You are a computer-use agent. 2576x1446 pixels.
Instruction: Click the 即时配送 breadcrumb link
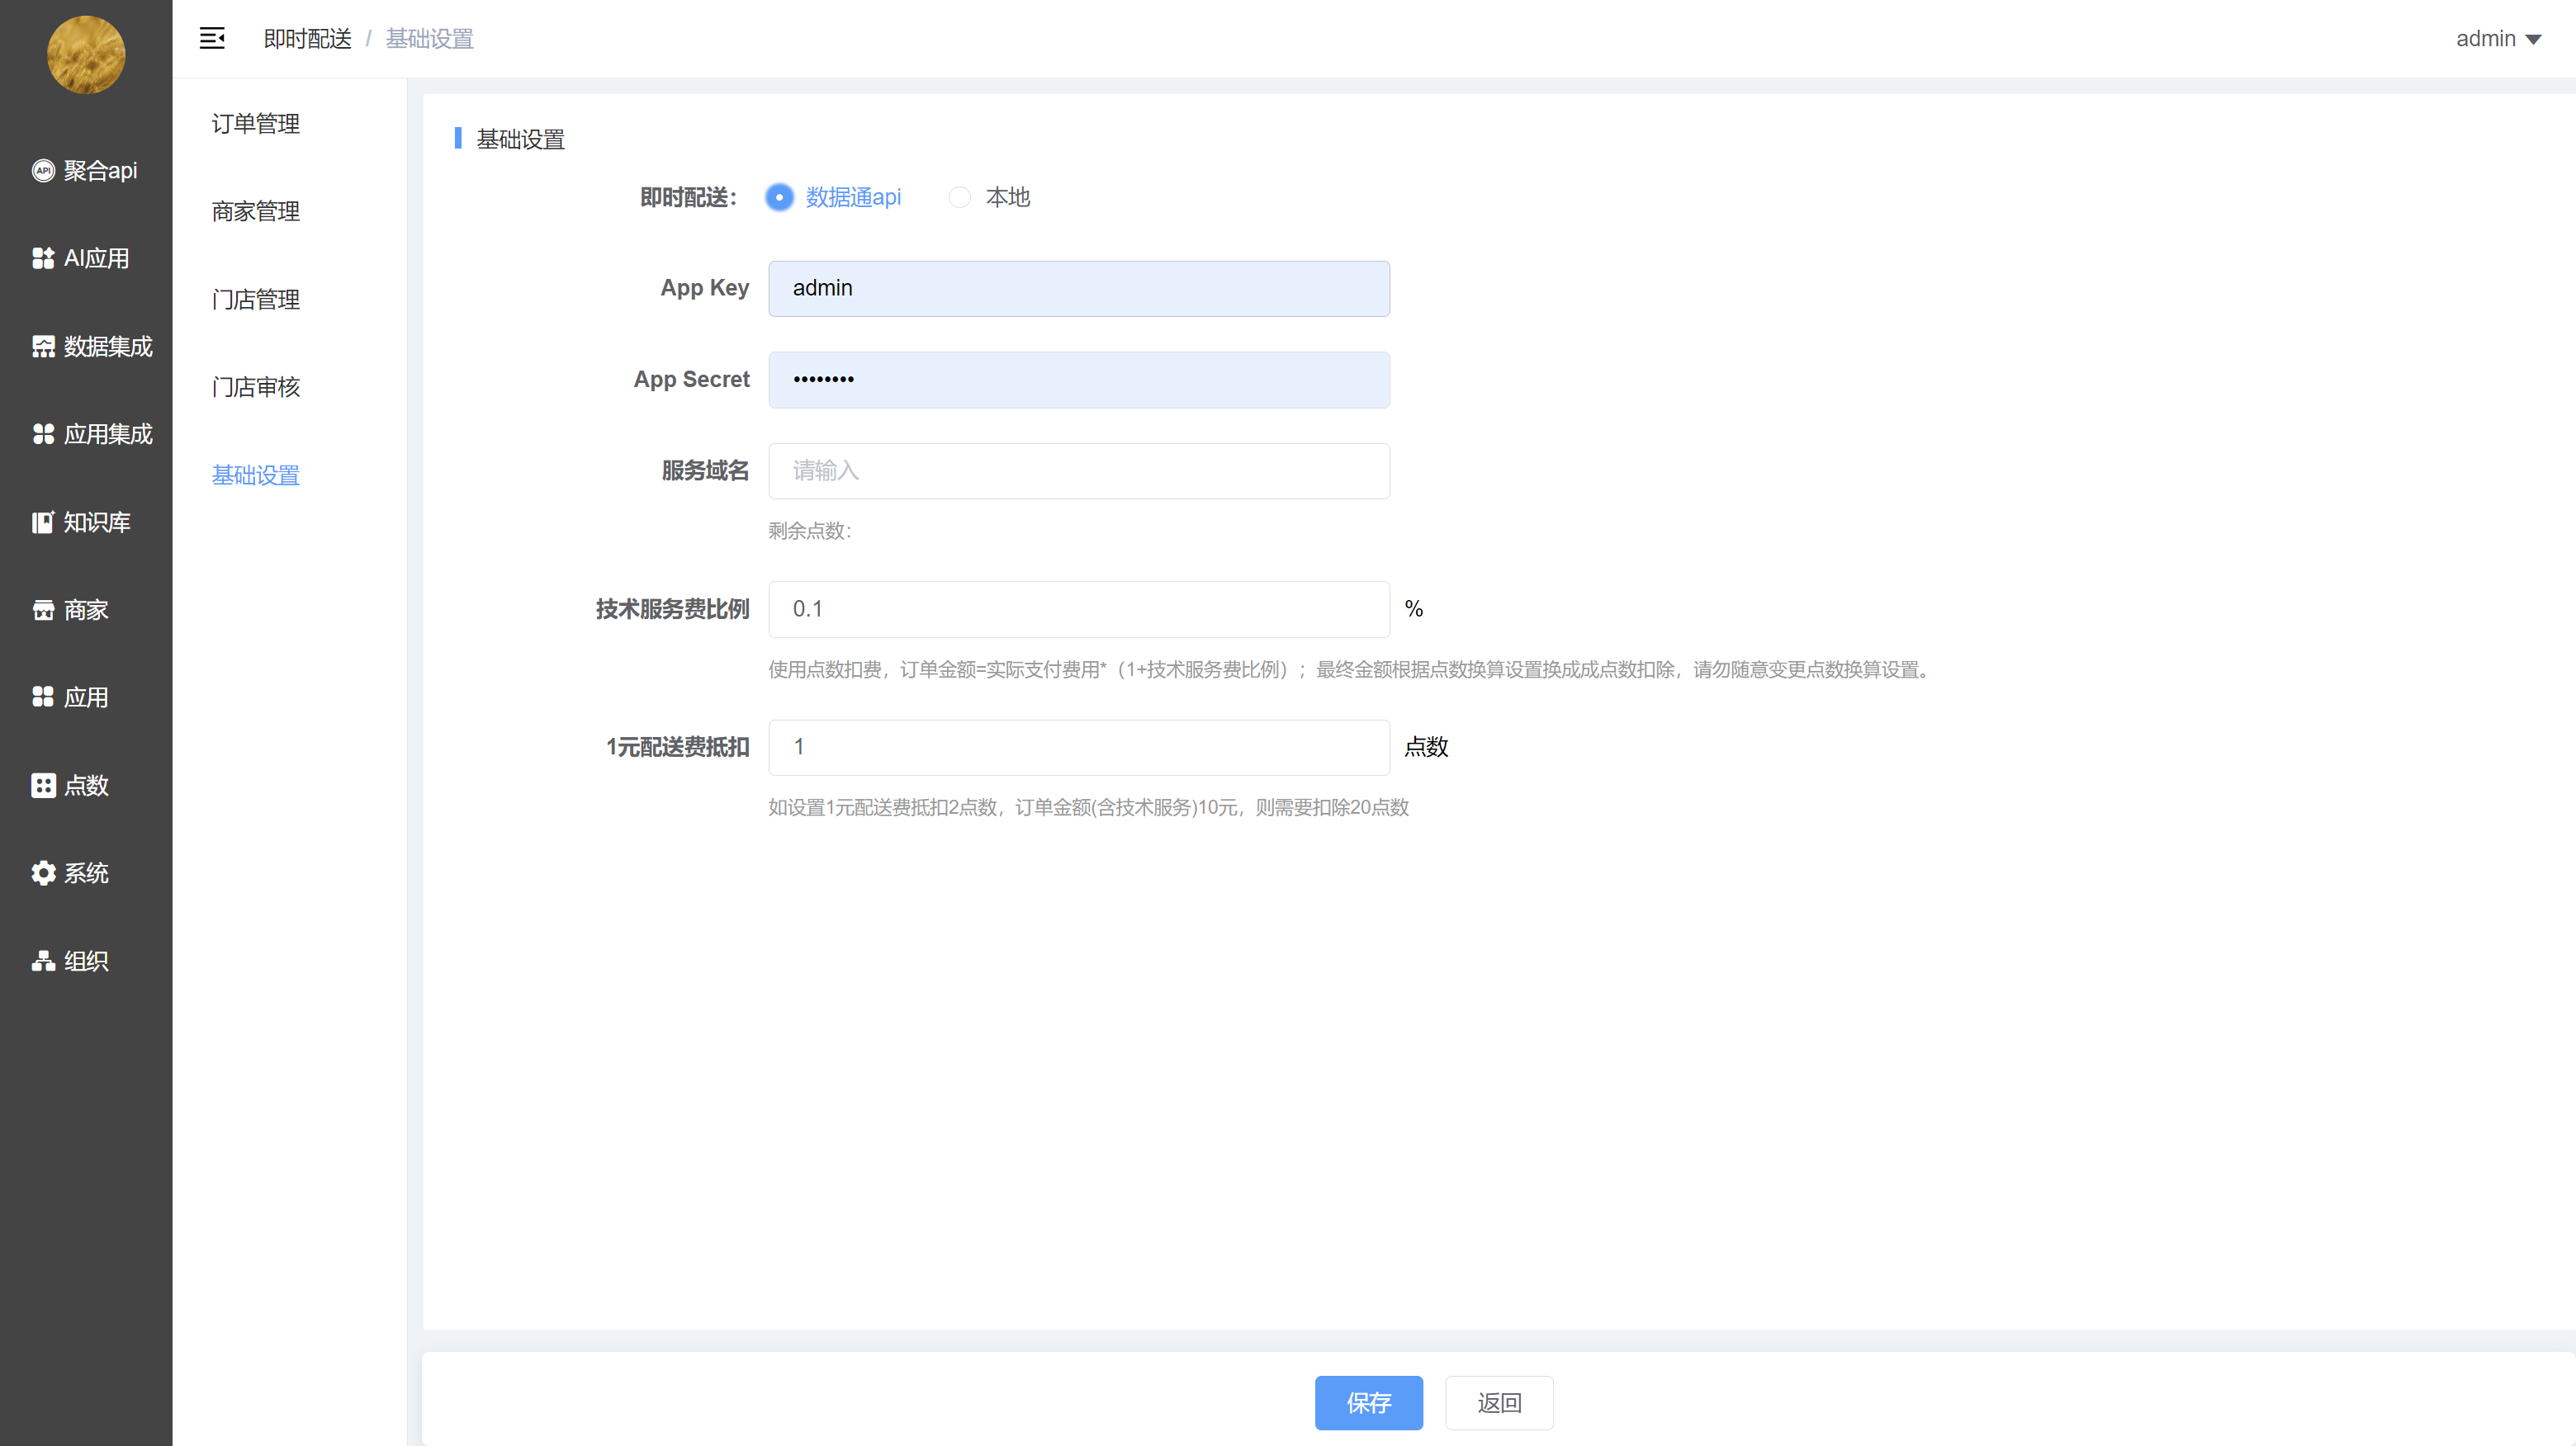coord(307,39)
